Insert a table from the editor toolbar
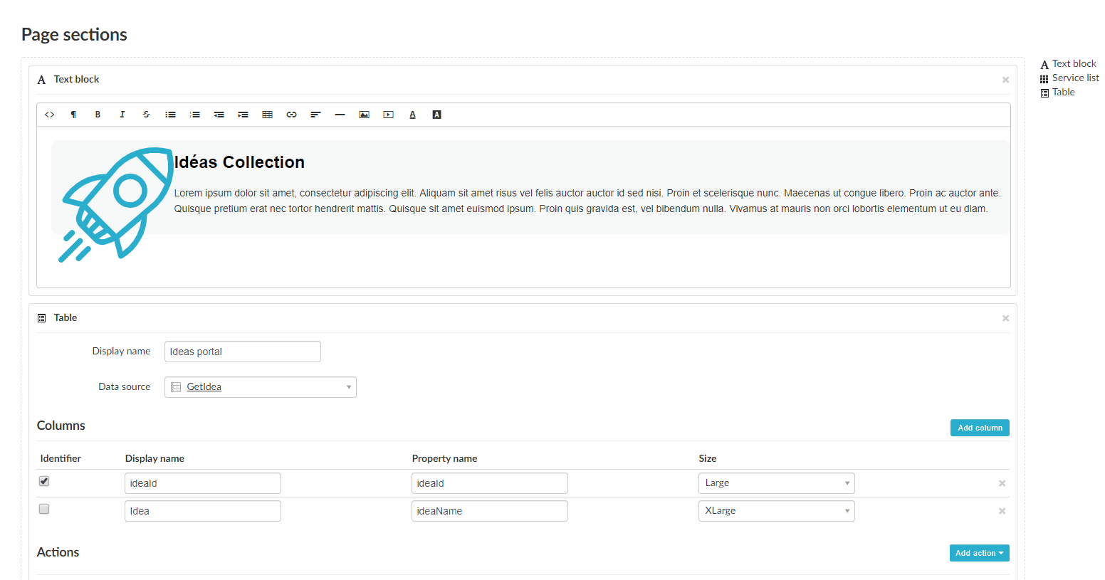The height and width of the screenshot is (580, 1105). click(267, 114)
